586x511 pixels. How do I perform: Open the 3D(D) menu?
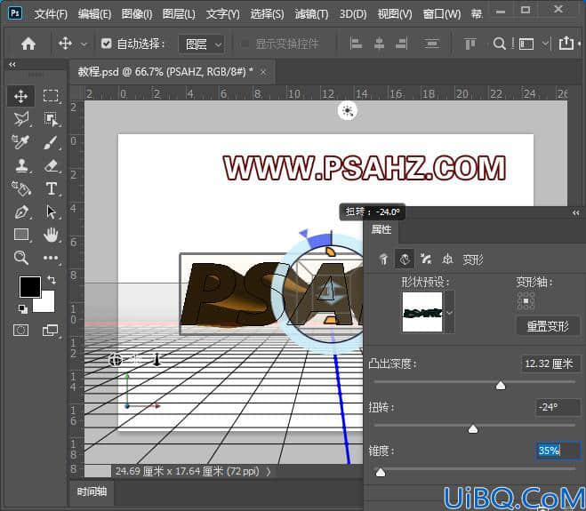tap(353, 14)
